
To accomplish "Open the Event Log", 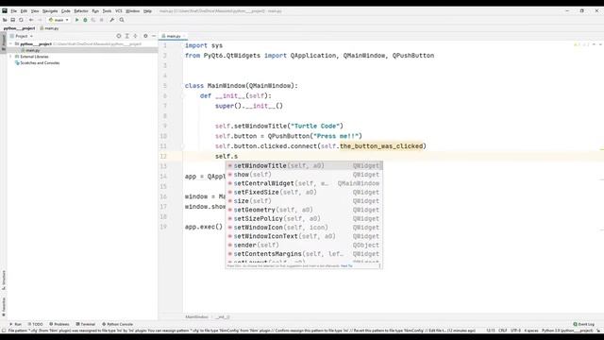I will click(584, 324).
